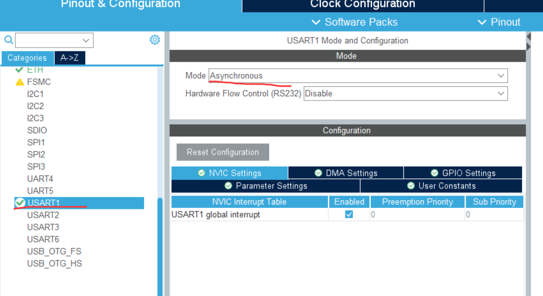Click the Preemption Priority column header
The width and height of the screenshot is (543, 296).
[417, 202]
